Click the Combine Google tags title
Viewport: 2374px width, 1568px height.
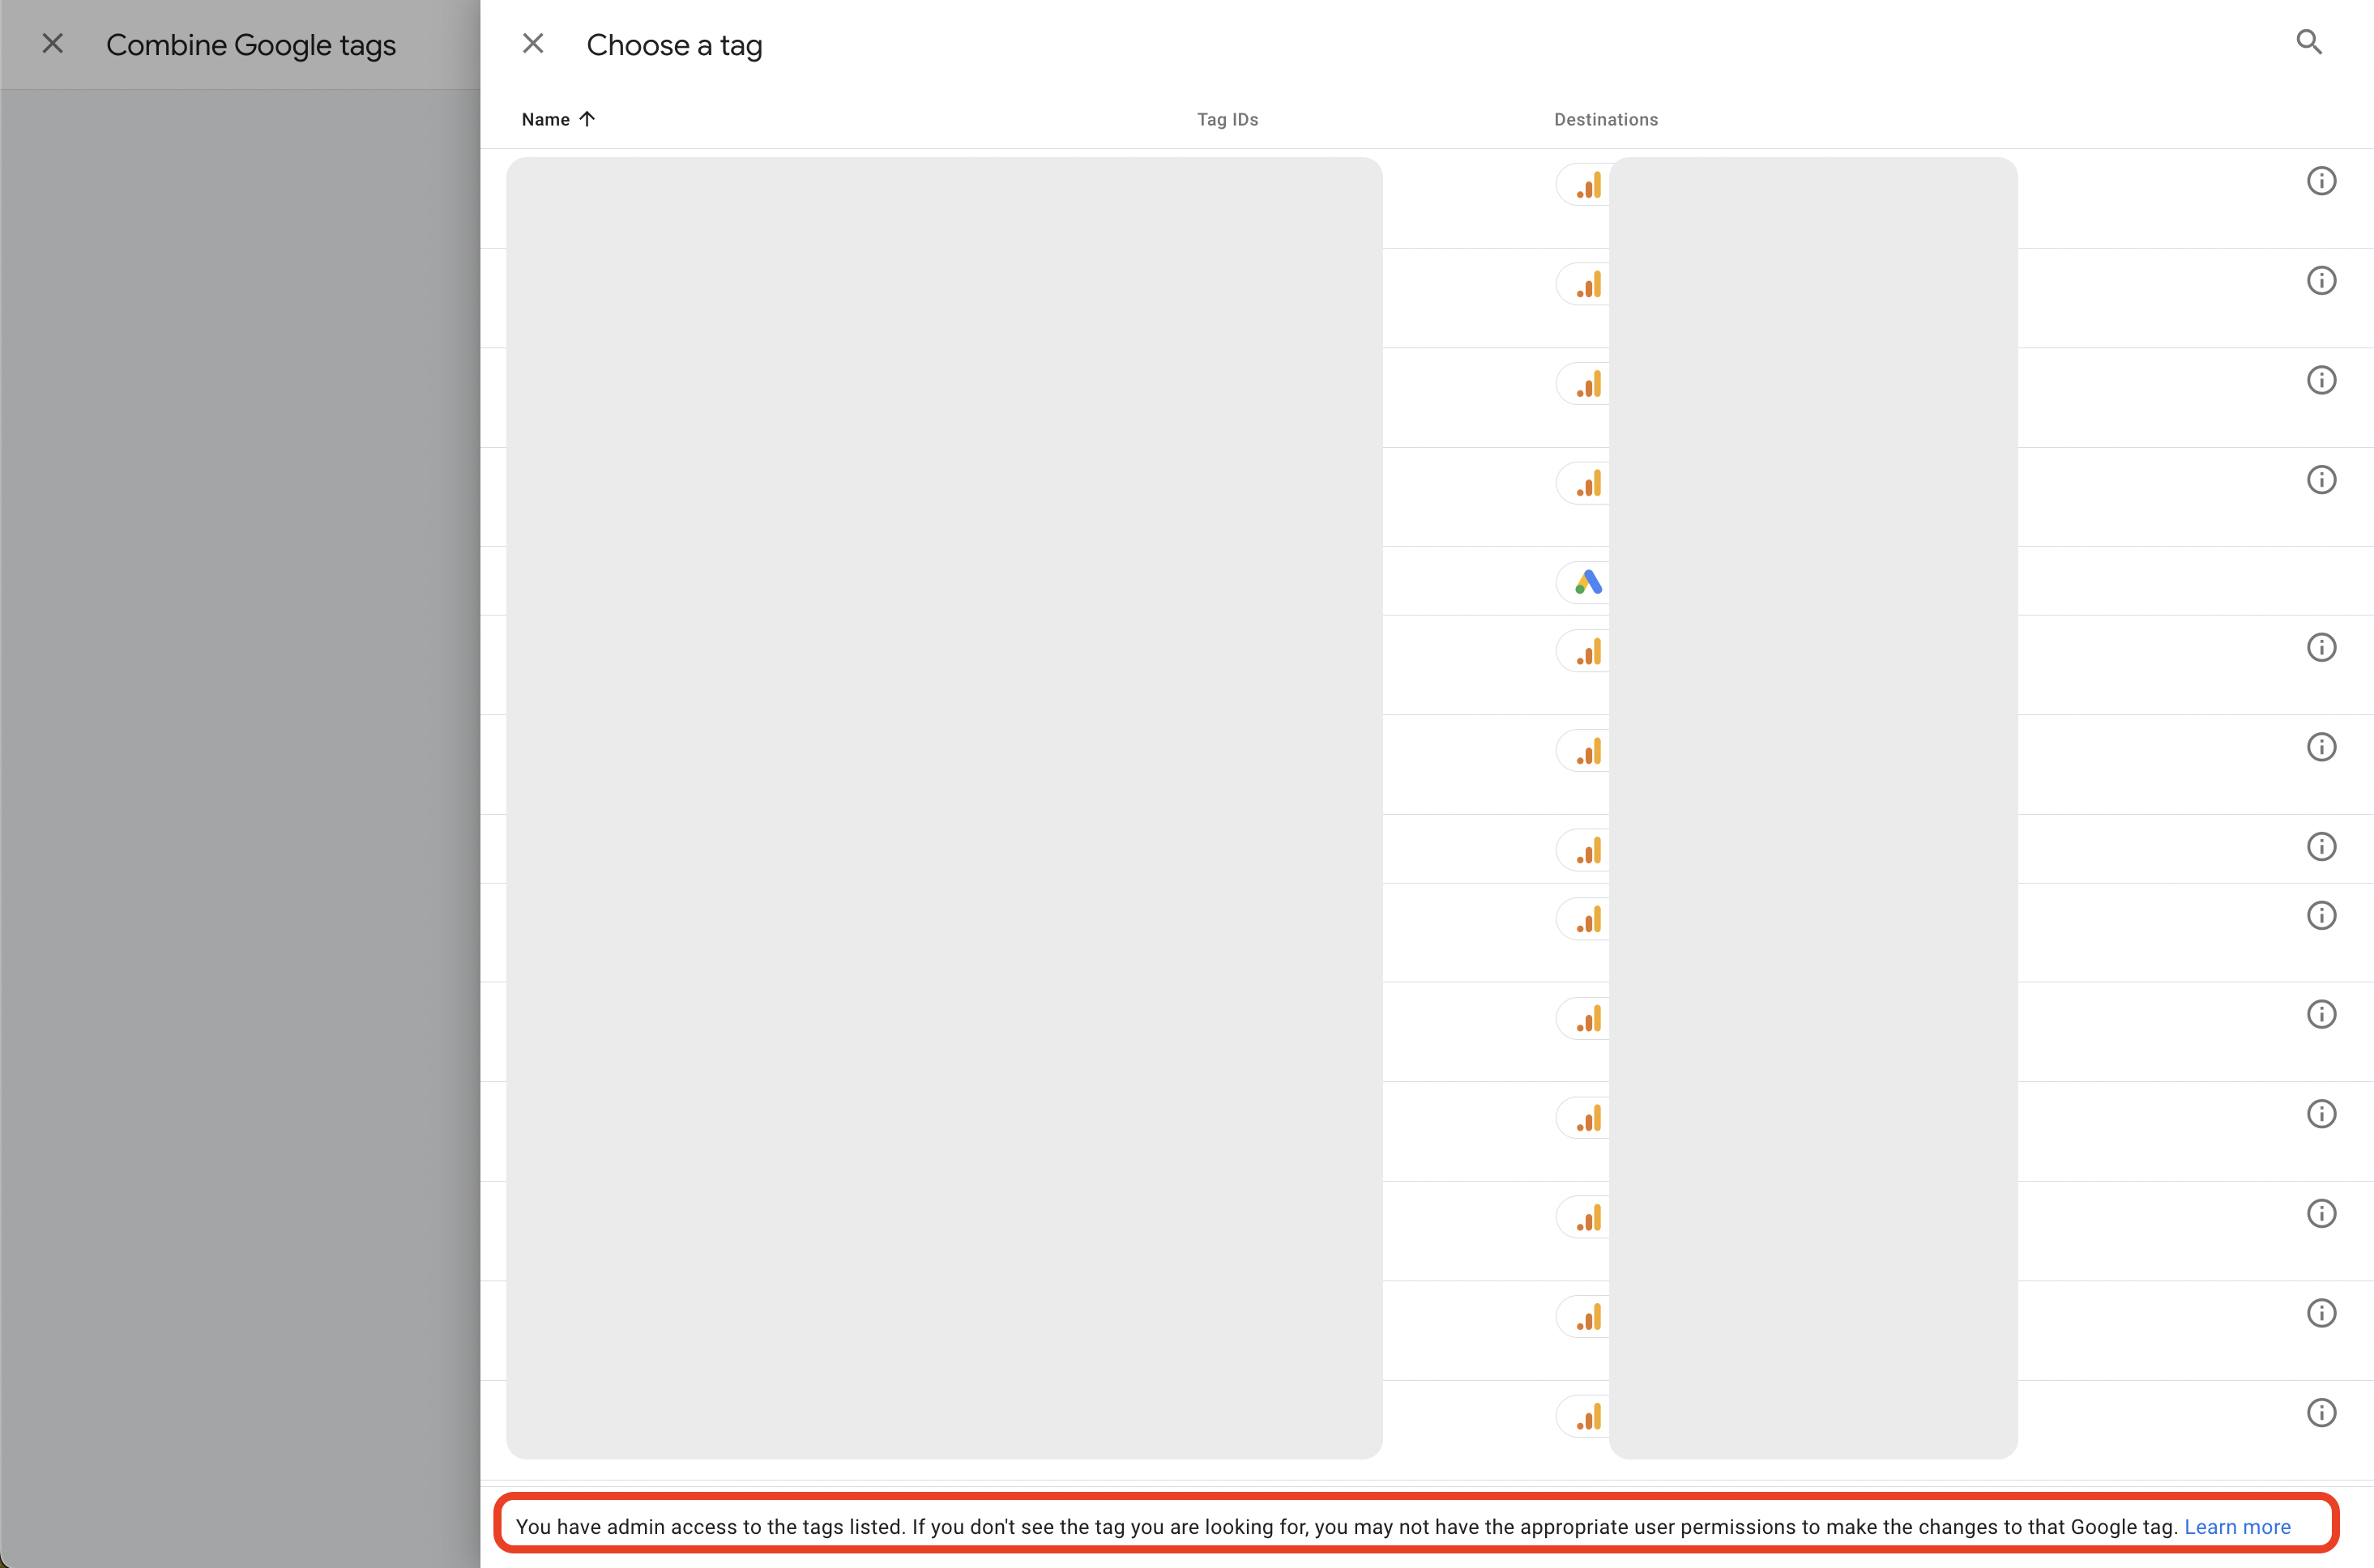(x=251, y=45)
